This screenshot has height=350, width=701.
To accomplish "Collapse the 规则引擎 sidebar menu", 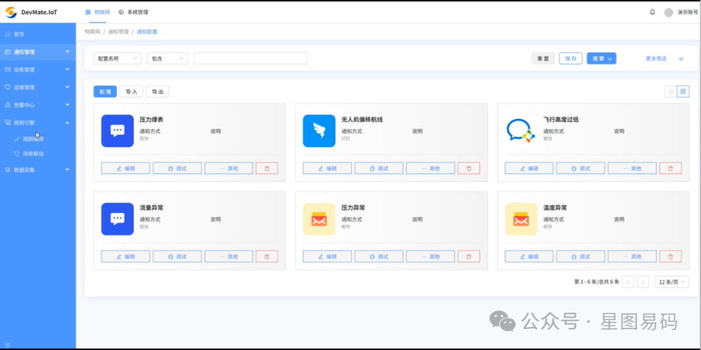I will [x=38, y=123].
